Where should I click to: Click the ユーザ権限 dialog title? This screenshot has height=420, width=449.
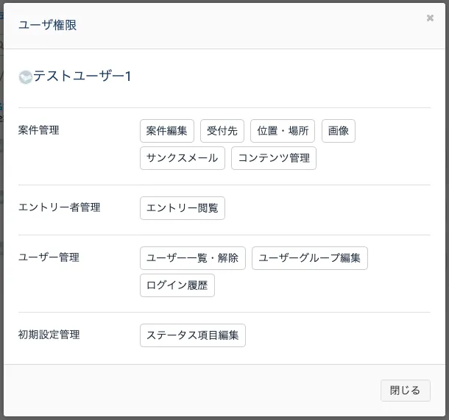tap(47, 25)
